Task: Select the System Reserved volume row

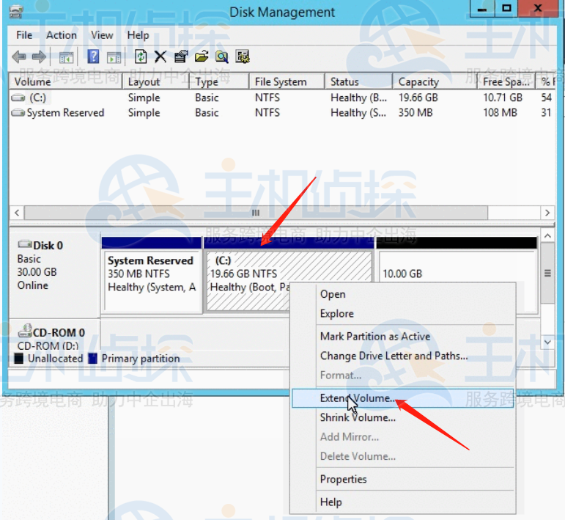Action: tap(65, 113)
